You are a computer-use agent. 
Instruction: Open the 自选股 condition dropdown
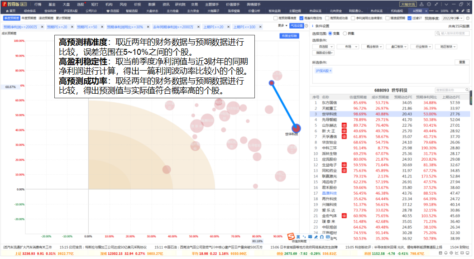pos(324,47)
